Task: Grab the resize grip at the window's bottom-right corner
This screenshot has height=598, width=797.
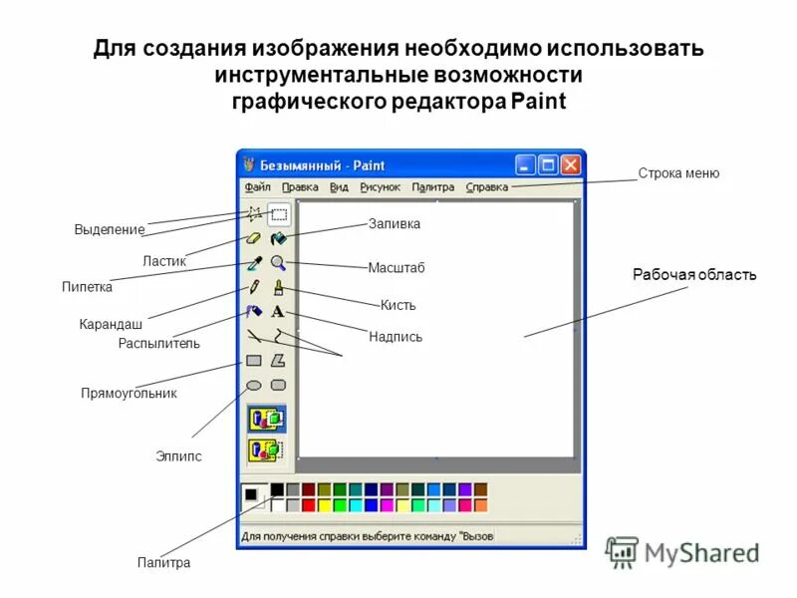Action: 577,540
